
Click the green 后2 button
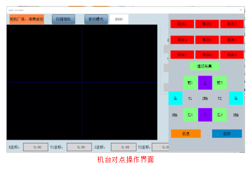pos(220,115)
